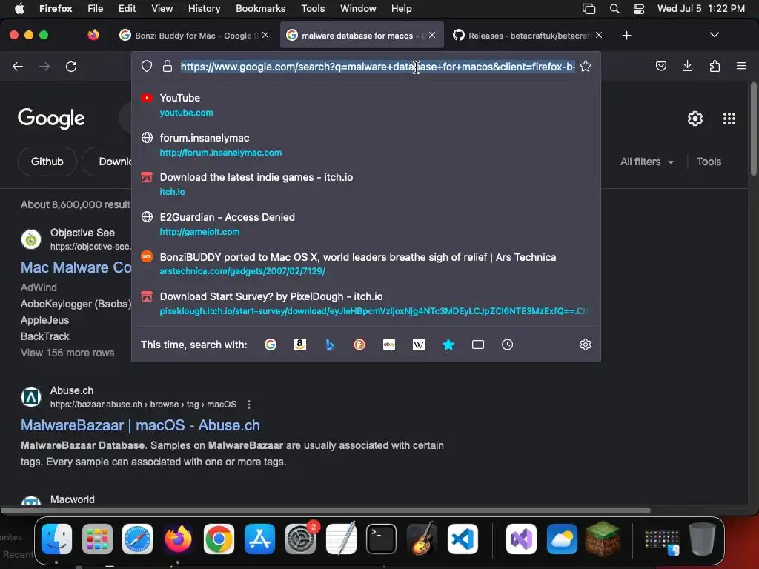The image size is (759, 569).
Task: Select the YouTube suggestion
Action: [x=366, y=105]
